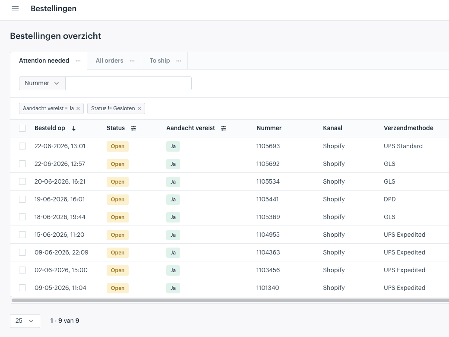The width and height of the screenshot is (449, 337).
Task: Switch to the All orders tab
Action: point(109,61)
